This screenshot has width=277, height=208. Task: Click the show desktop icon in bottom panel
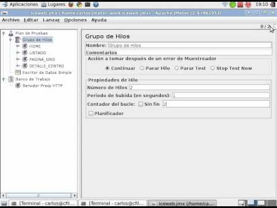pos(4,203)
